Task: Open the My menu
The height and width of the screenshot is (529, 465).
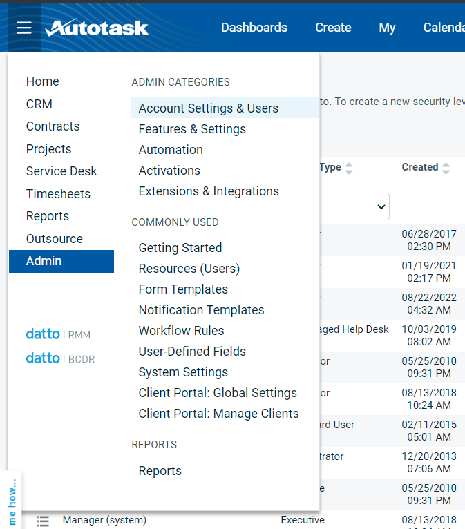Action: 387,28
